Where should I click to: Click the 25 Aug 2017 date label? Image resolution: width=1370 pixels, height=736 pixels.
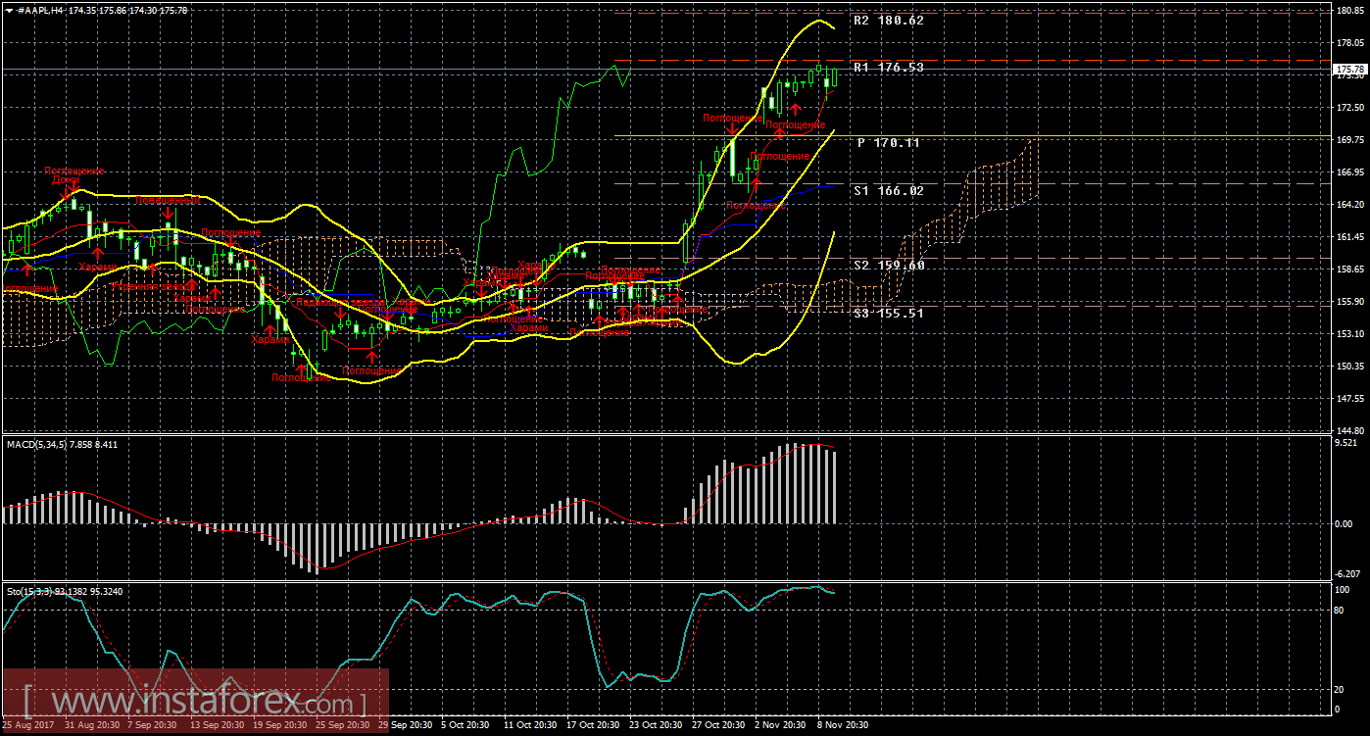click(27, 726)
